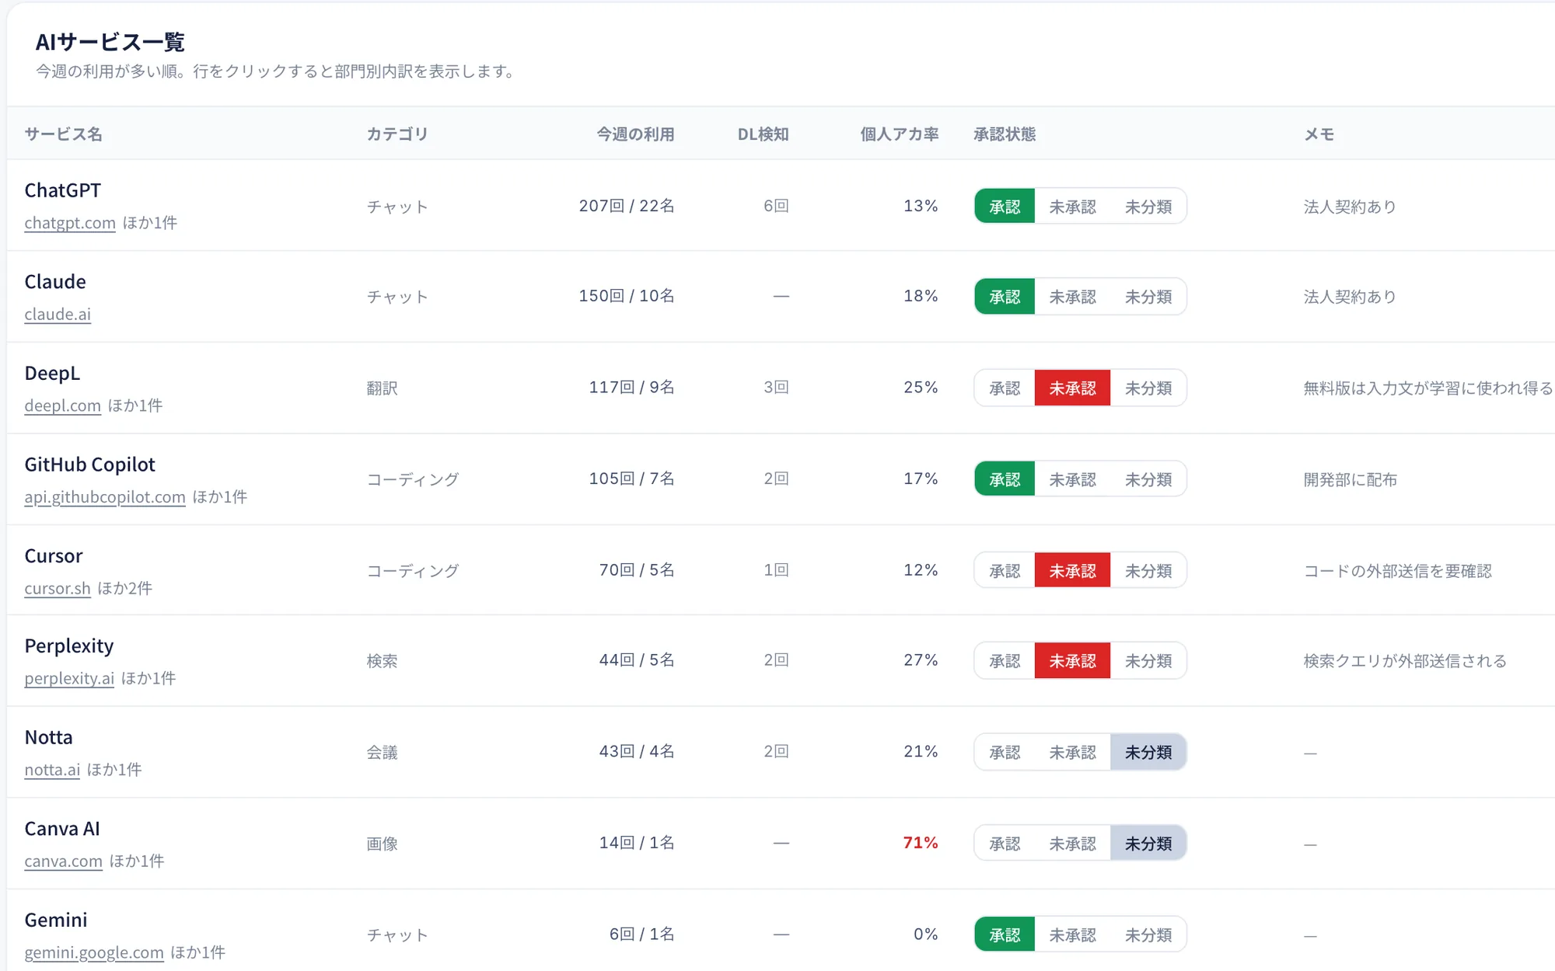This screenshot has height=971, width=1555.
Task: Set Gemini status to 未承認
Action: (x=1072, y=934)
